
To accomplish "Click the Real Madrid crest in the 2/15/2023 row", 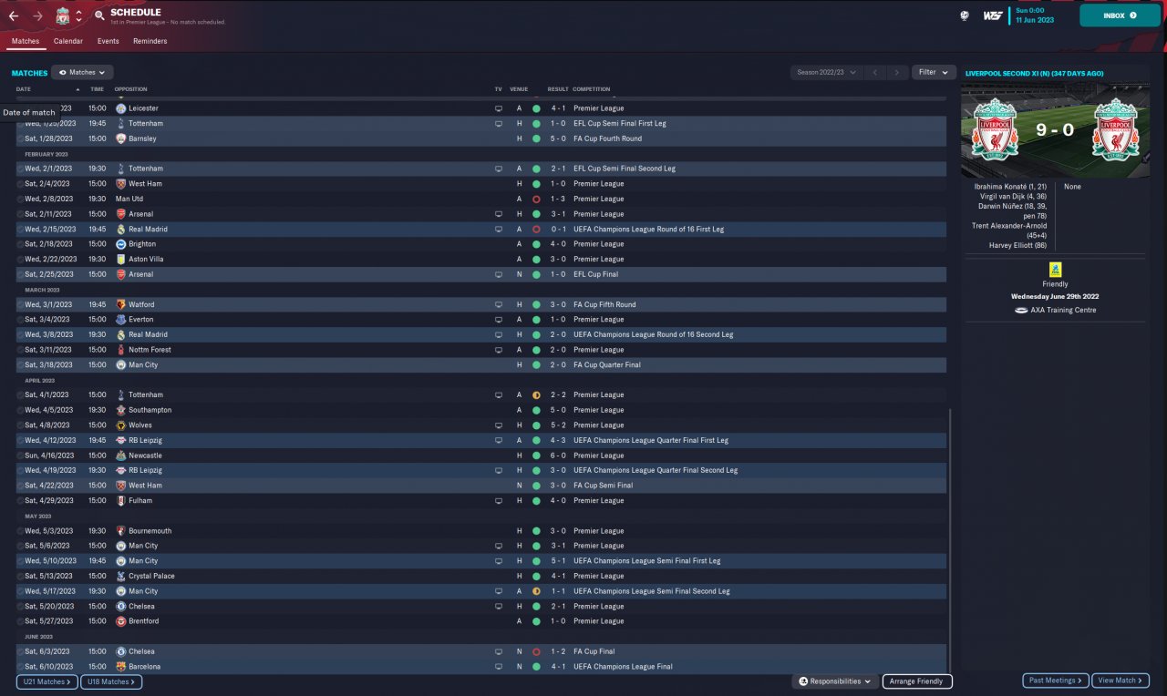I will coord(120,230).
